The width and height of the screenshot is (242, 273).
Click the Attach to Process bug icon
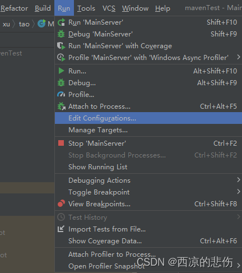click(62, 107)
